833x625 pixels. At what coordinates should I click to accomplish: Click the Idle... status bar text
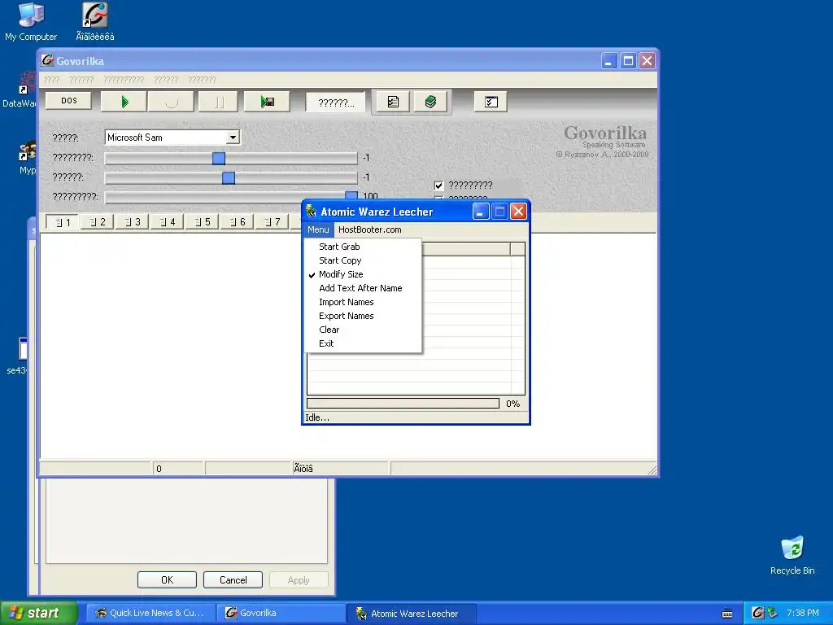317,417
